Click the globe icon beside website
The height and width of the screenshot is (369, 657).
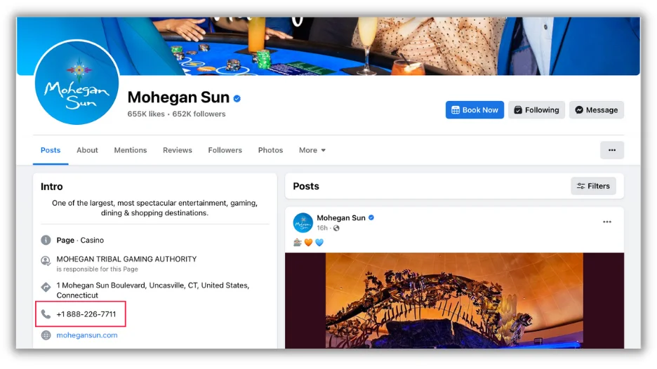[46, 335]
